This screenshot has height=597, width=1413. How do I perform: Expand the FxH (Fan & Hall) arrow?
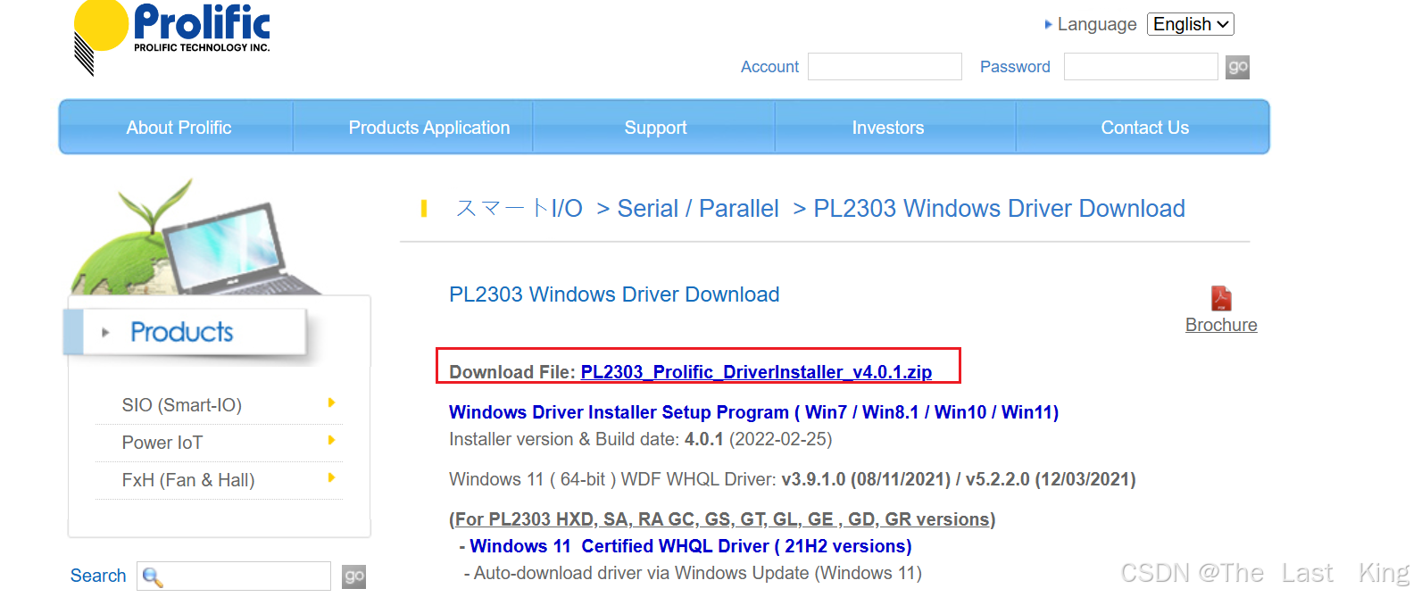[331, 478]
